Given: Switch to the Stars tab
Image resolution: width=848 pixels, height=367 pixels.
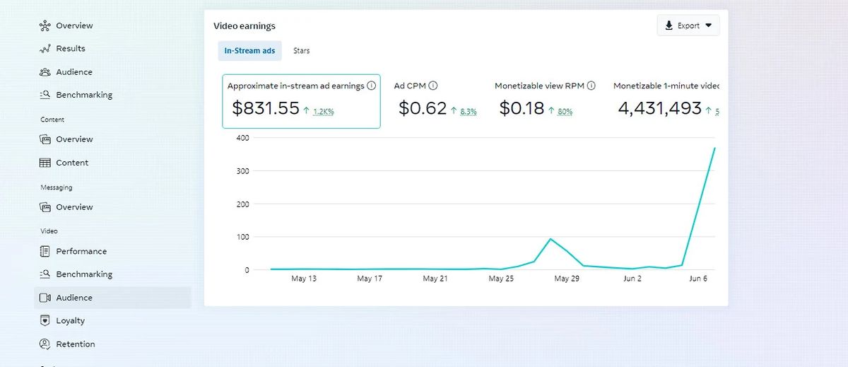Looking at the screenshot, I should pos(302,51).
